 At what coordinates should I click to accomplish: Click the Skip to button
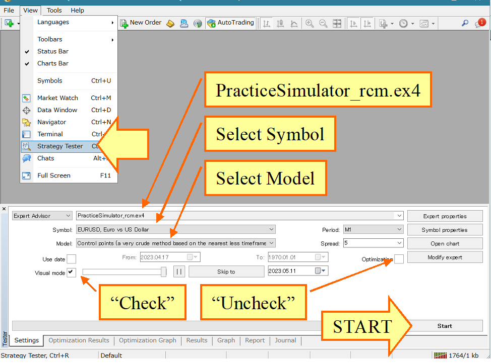pos(226,272)
